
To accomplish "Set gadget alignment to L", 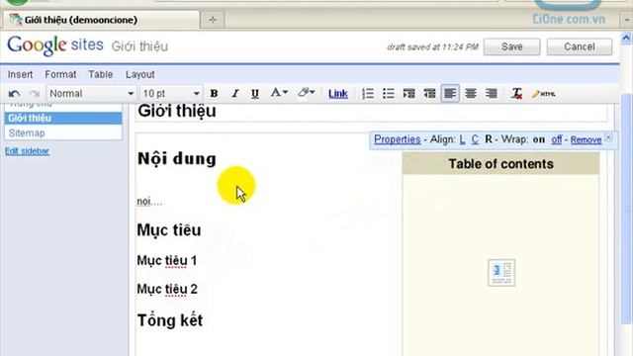I will (462, 139).
